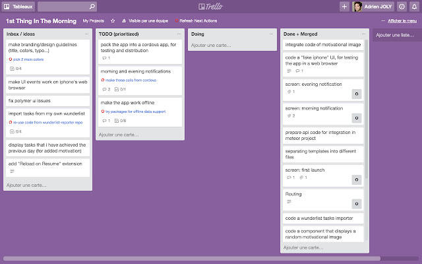Open the Doing list menu ellipsis
The image size is (422, 264).
pos(271,34)
